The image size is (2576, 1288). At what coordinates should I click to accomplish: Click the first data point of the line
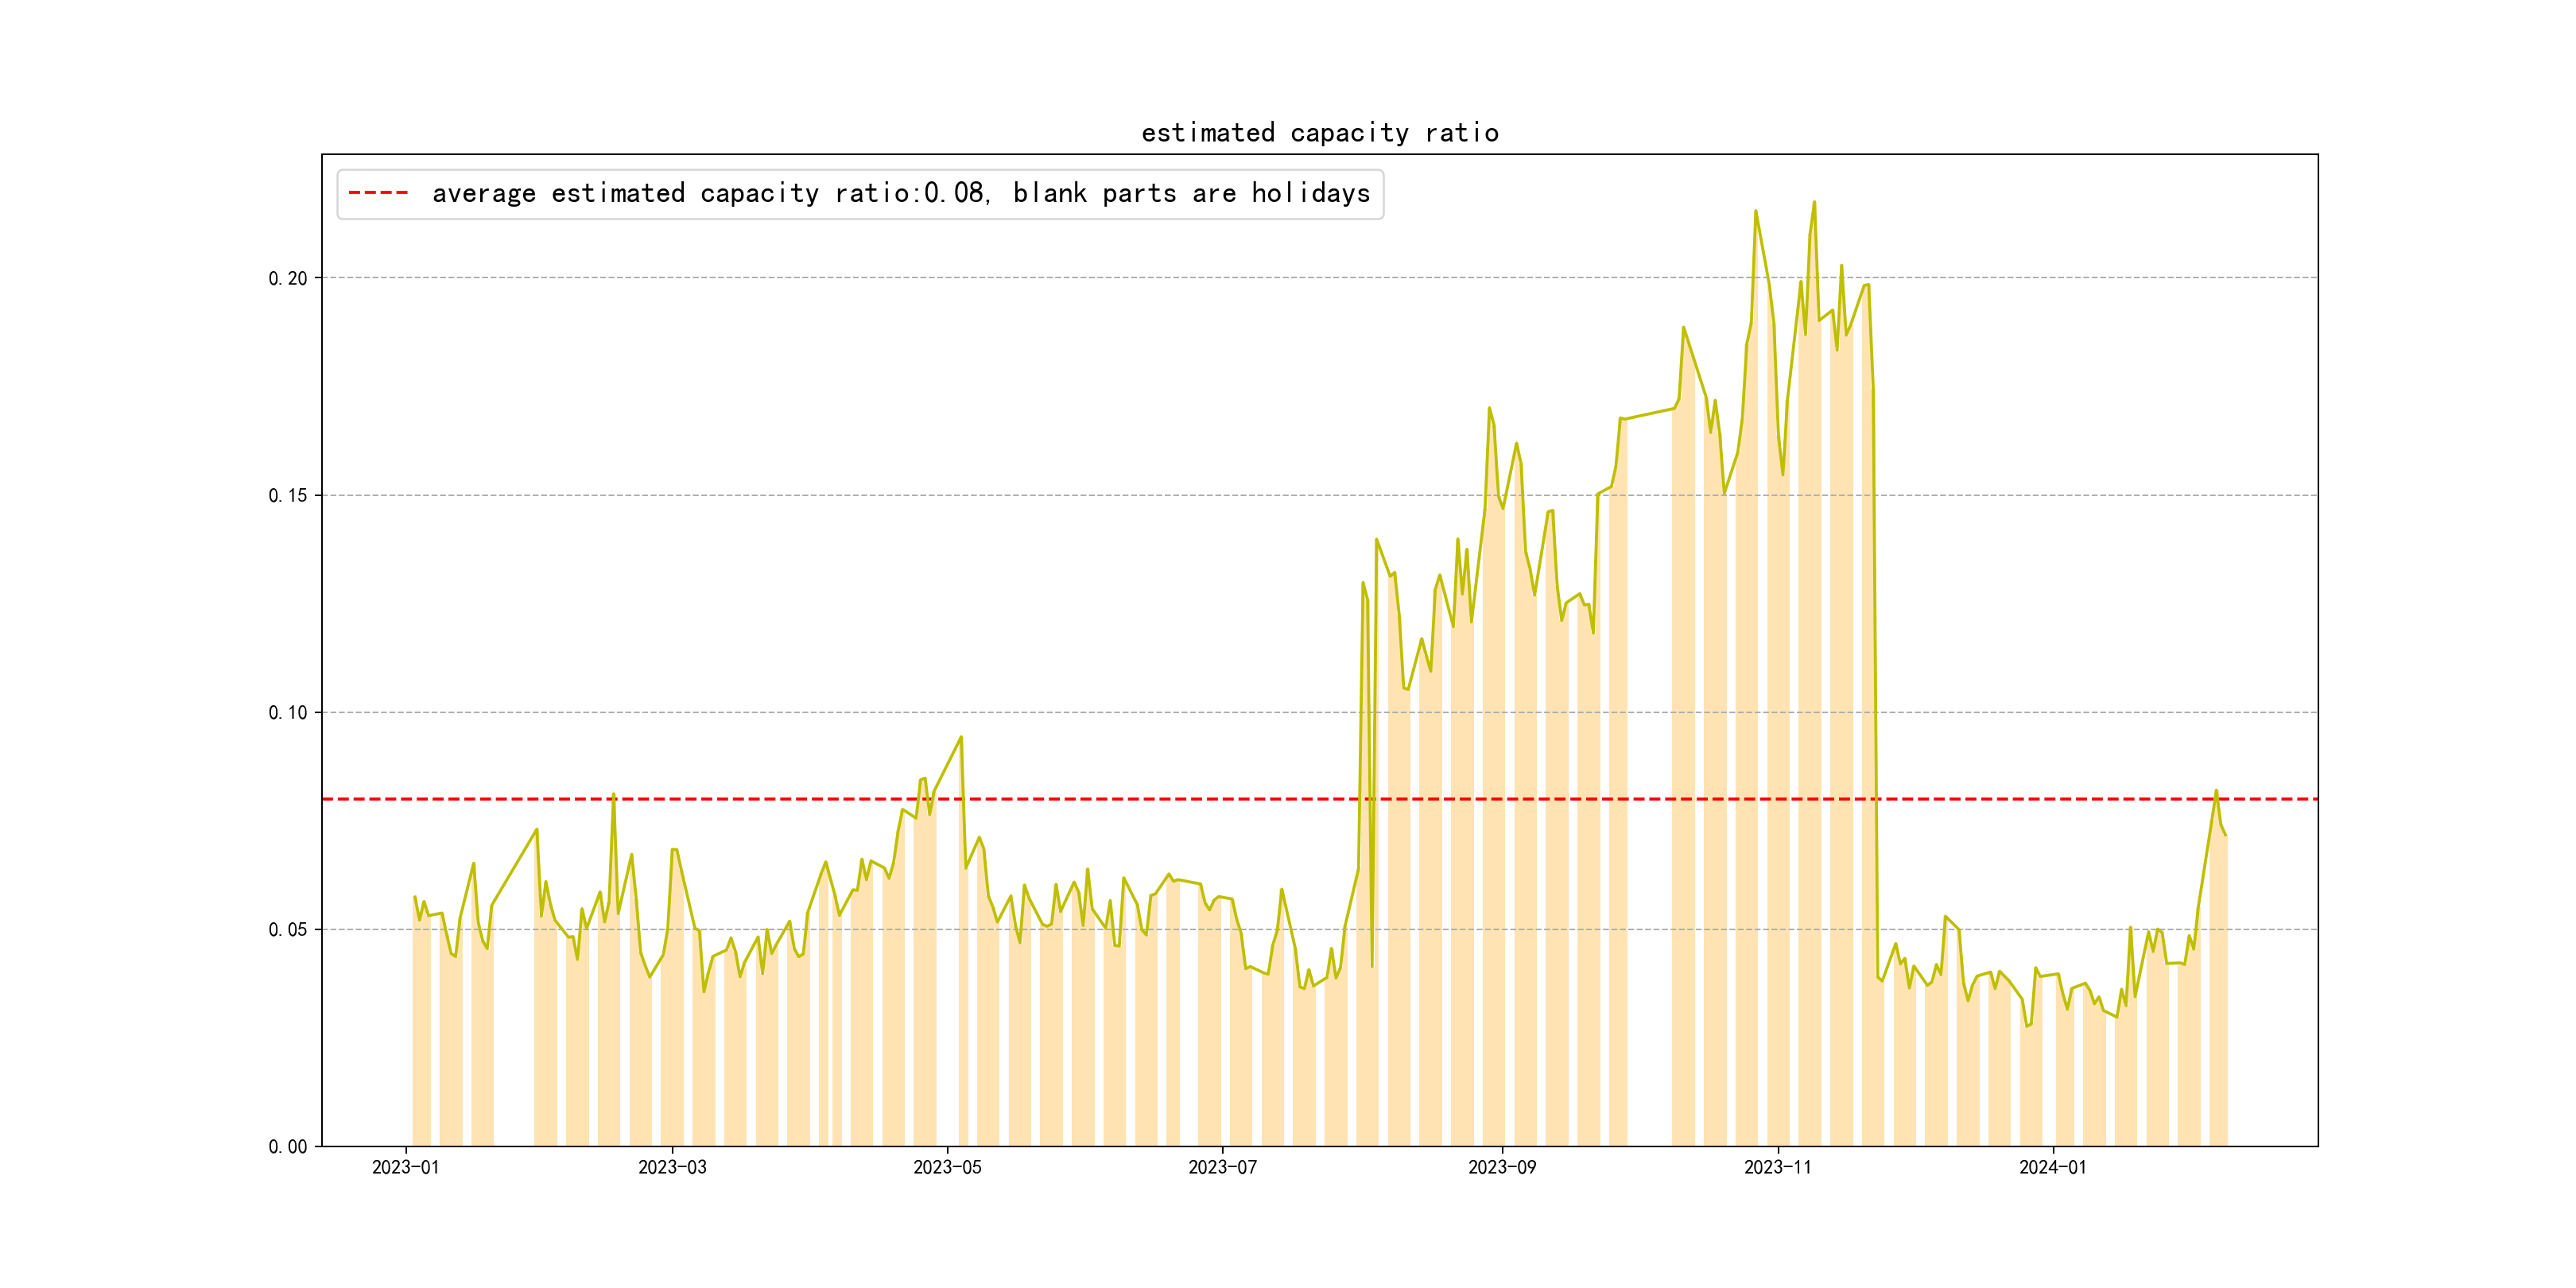(414, 897)
